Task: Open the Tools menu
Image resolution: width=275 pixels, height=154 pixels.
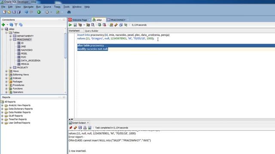Action: point(66,7)
